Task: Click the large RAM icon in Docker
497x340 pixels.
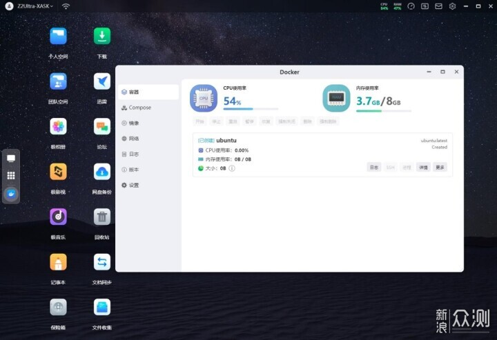Action: click(x=336, y=99)
